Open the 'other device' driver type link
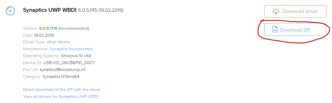This screenshot has height=103, width=332. [x=58, y=42]
